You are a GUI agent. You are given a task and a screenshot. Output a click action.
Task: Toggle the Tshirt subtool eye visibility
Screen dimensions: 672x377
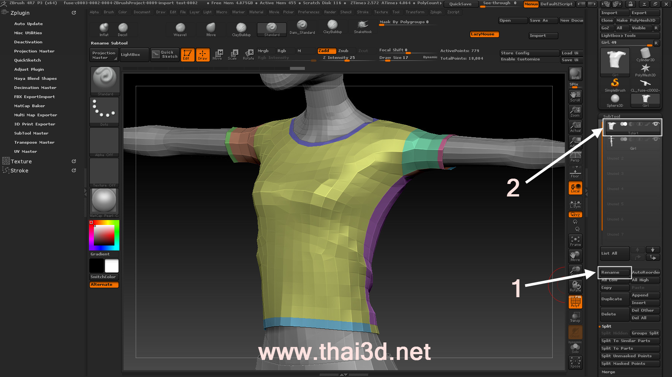pos(655,124)
